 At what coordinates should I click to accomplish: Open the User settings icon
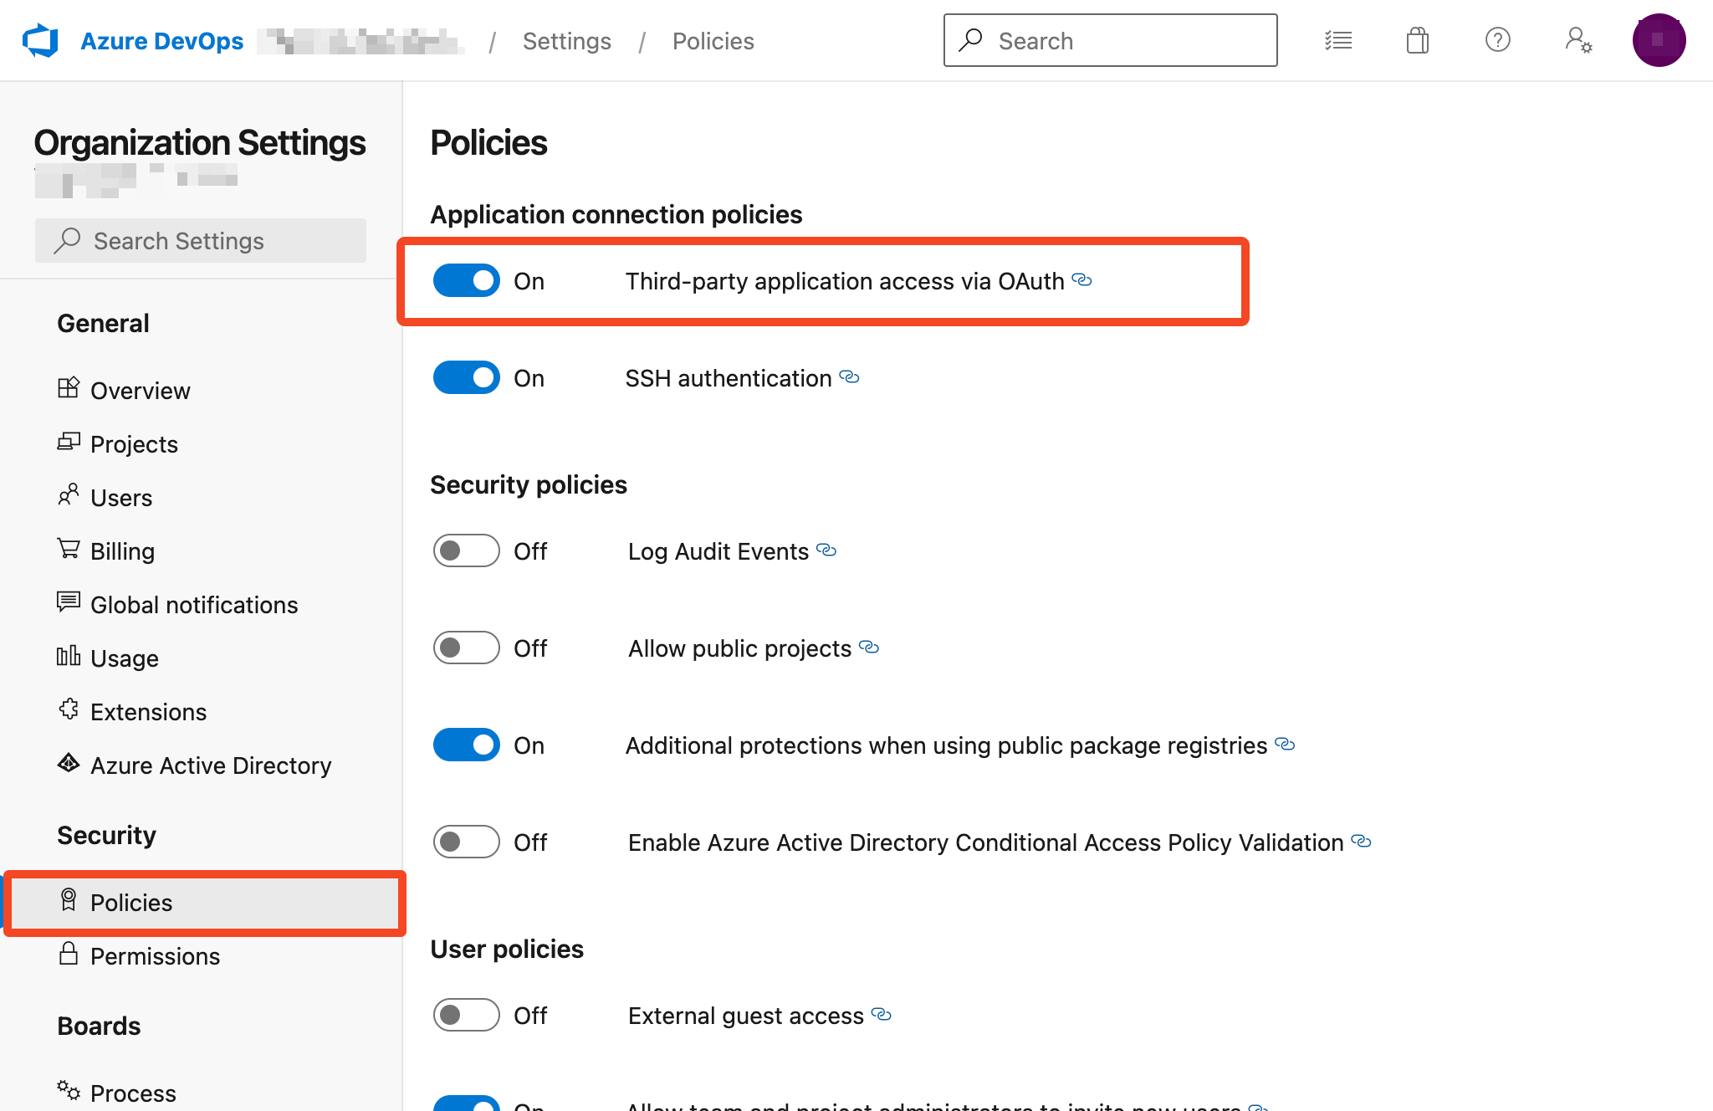pos(1578,40)
